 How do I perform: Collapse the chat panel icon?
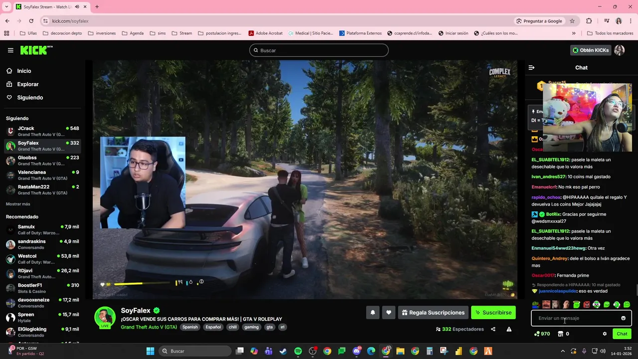pyautogui.click(x=531, y=67)
